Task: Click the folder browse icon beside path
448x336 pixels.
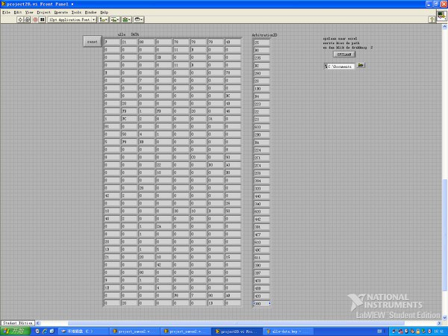Action: [x=361, y=66]
